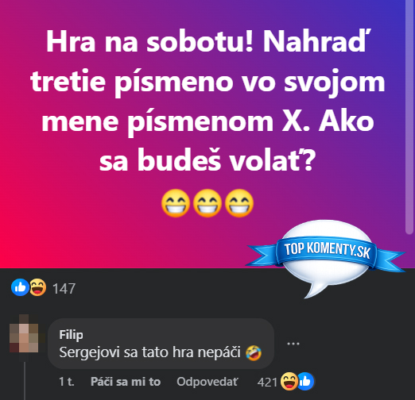
Task: Open the 421 reaction count on comment
Action: tap(267, 383)
